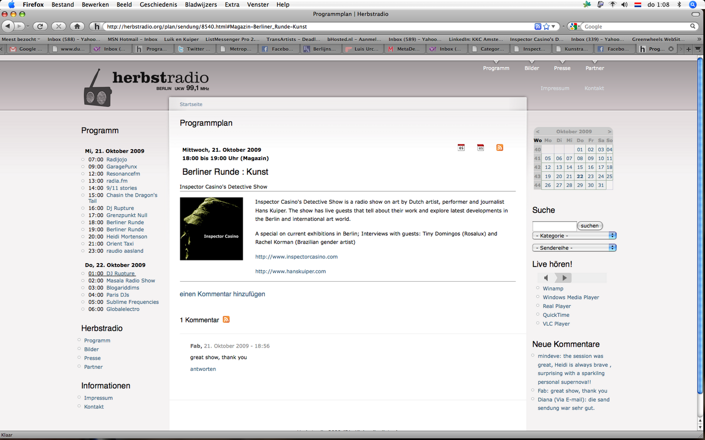
Task: Open the AirPort wireless status menu
Action: tap(612, 4)
